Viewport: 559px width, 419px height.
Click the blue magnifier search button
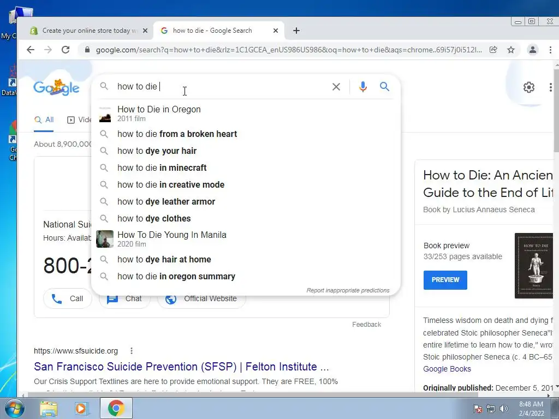click(x=384, y=87)
